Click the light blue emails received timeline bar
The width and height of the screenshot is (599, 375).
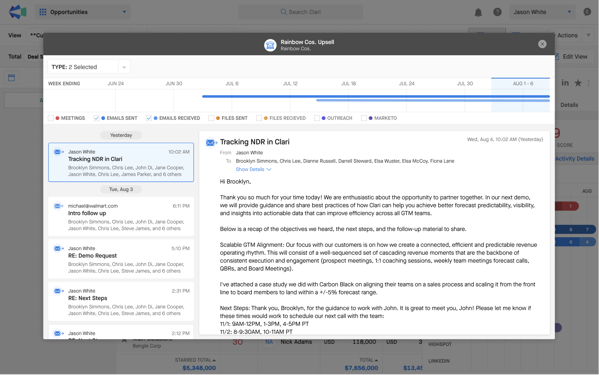tap(433, 100)
